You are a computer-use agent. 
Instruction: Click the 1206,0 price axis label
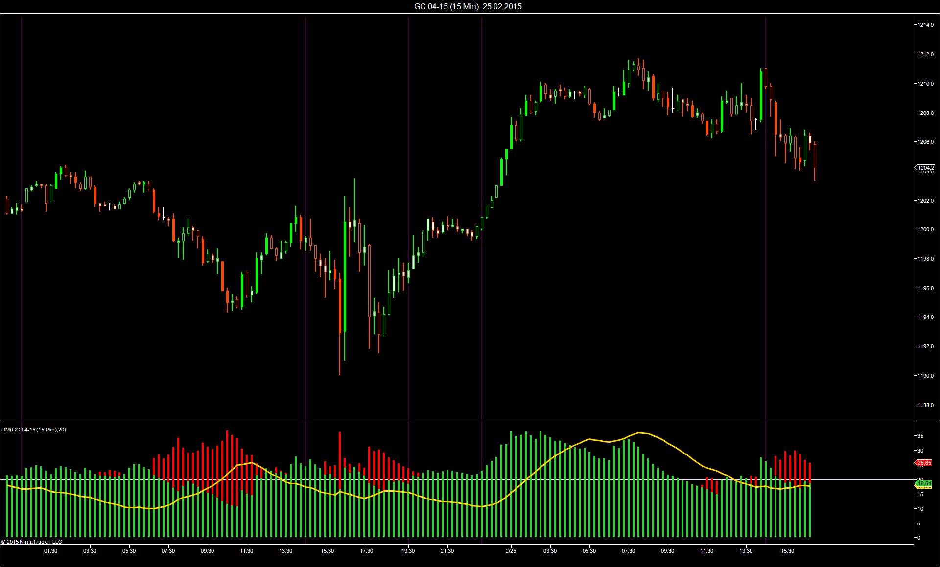pyautogui.click(x=925, y=142)
